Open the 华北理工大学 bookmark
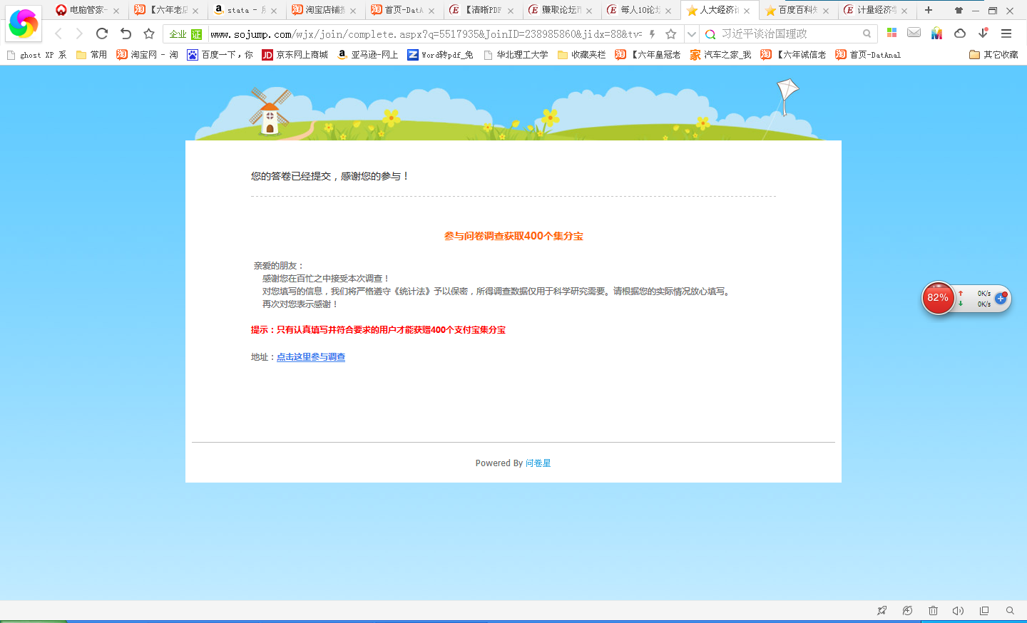The image size is (1027, 623). click(x=516, y=55)
